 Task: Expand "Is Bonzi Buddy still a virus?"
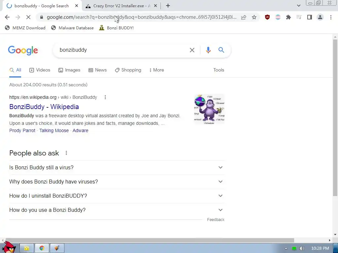[117, 168]
